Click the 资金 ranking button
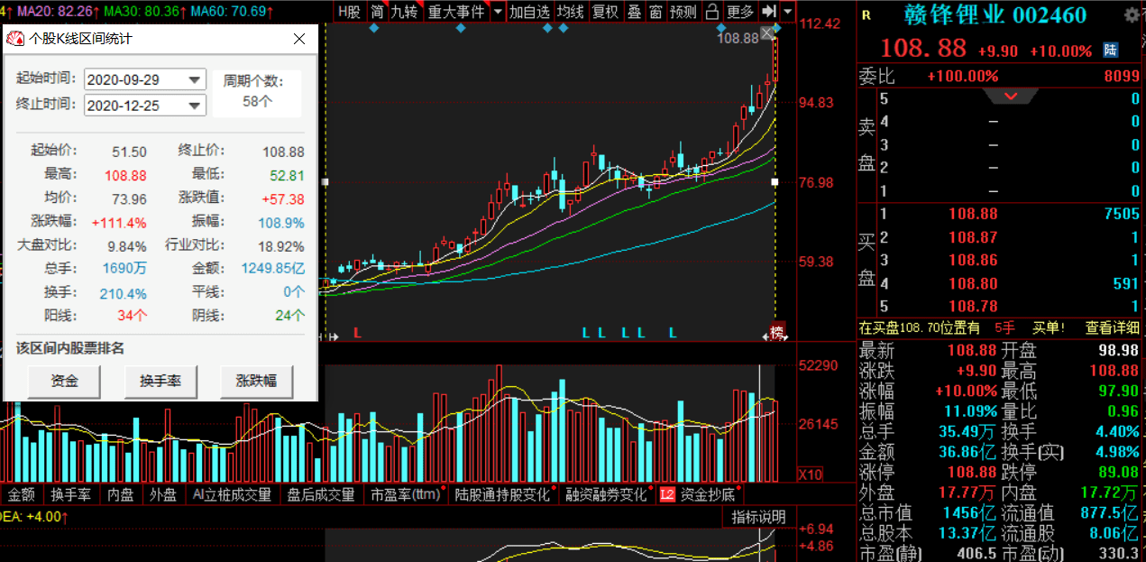 coord(65,382)
